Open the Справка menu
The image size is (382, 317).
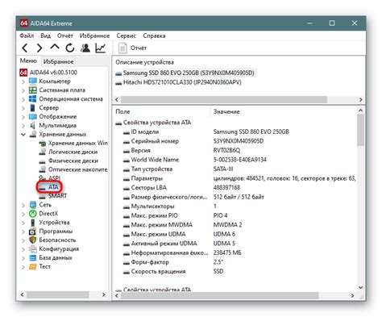[x=154, y=35]
